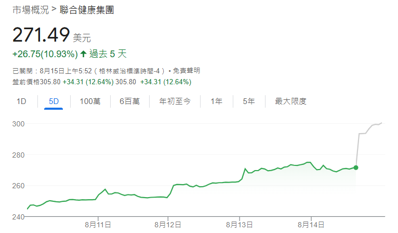Viewport: 398px width, 233px height.
Task: Switch to the 100萬 range tab
Action: (90, 101)
